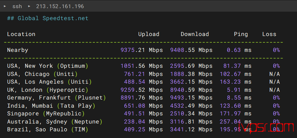Select 'USA, Chicago (Uniti)' location
This screenshot has width=297, height=138.
tap(43, 74)
